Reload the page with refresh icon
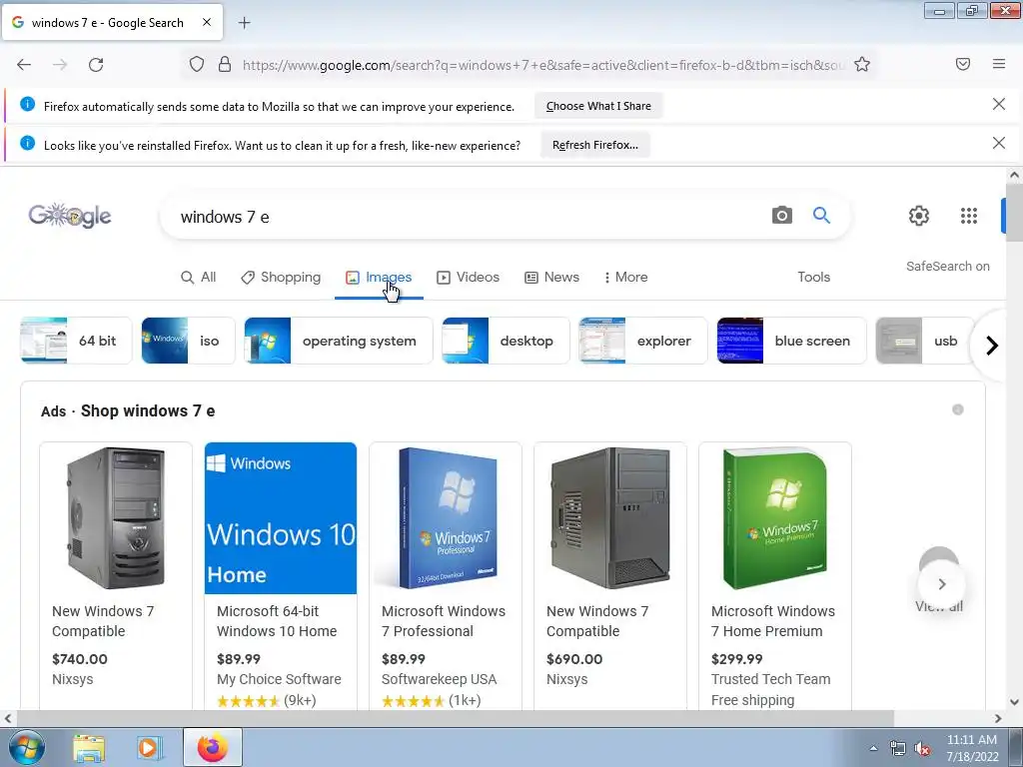This screenshot has width=1023, height=767. (96, 65)
